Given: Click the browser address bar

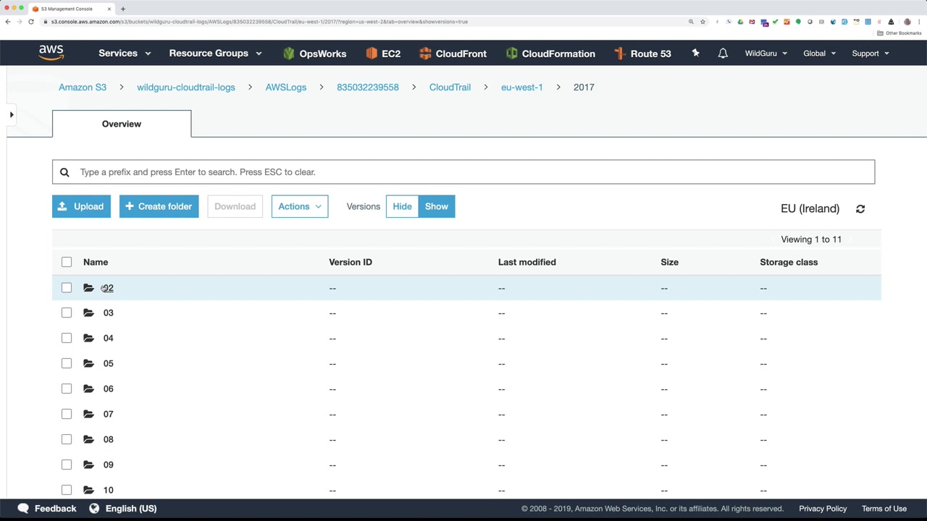Looking at the screenshot, I should tap(362, 22).
